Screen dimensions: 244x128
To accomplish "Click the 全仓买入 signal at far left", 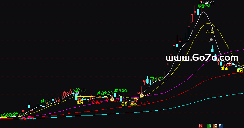I will point(27,119).
